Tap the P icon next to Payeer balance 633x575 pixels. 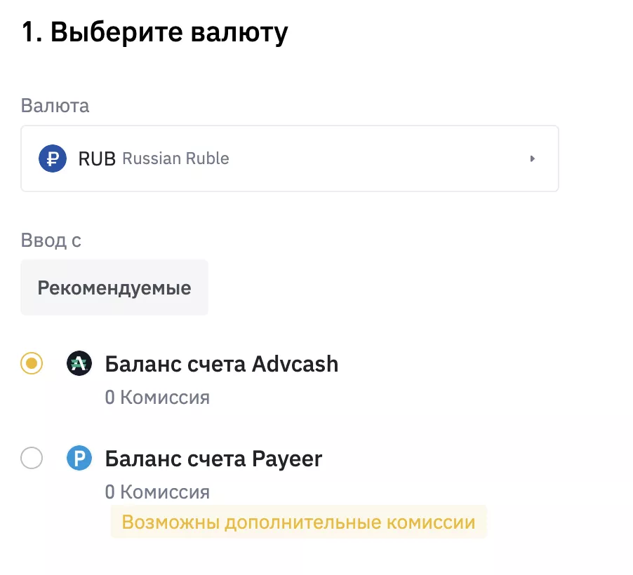click(79, 458)
